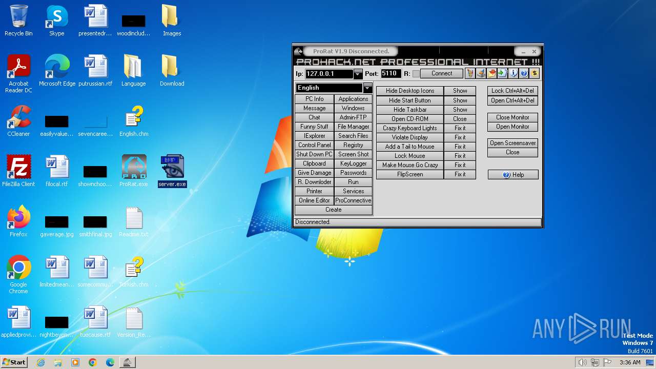Click the clock showing 3:36 AM
Screen dimensions: 656x369
[630, 362]
